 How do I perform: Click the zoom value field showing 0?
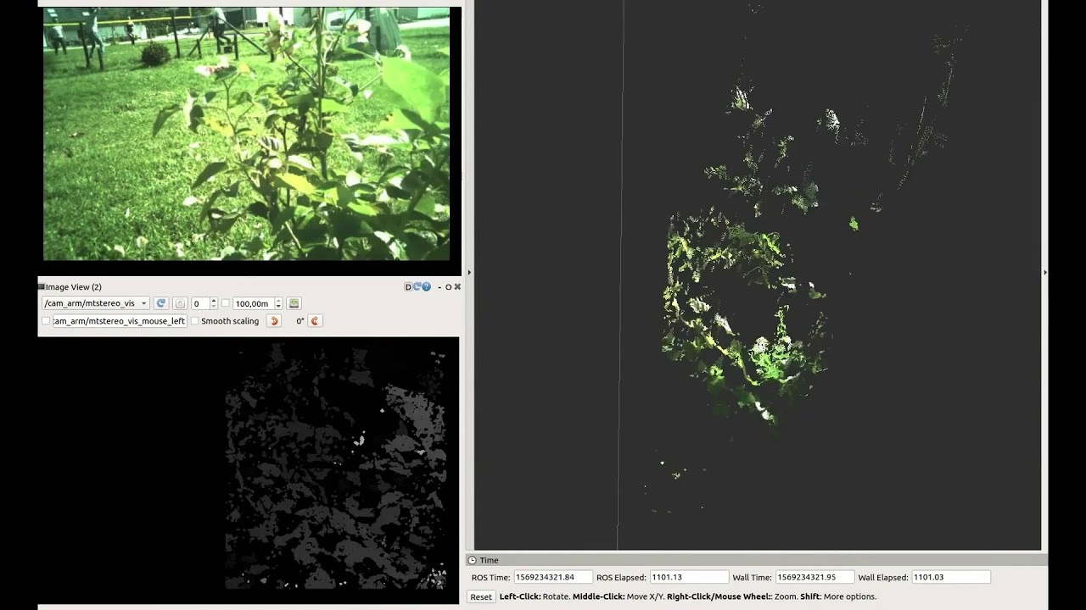tap(200, 303)
